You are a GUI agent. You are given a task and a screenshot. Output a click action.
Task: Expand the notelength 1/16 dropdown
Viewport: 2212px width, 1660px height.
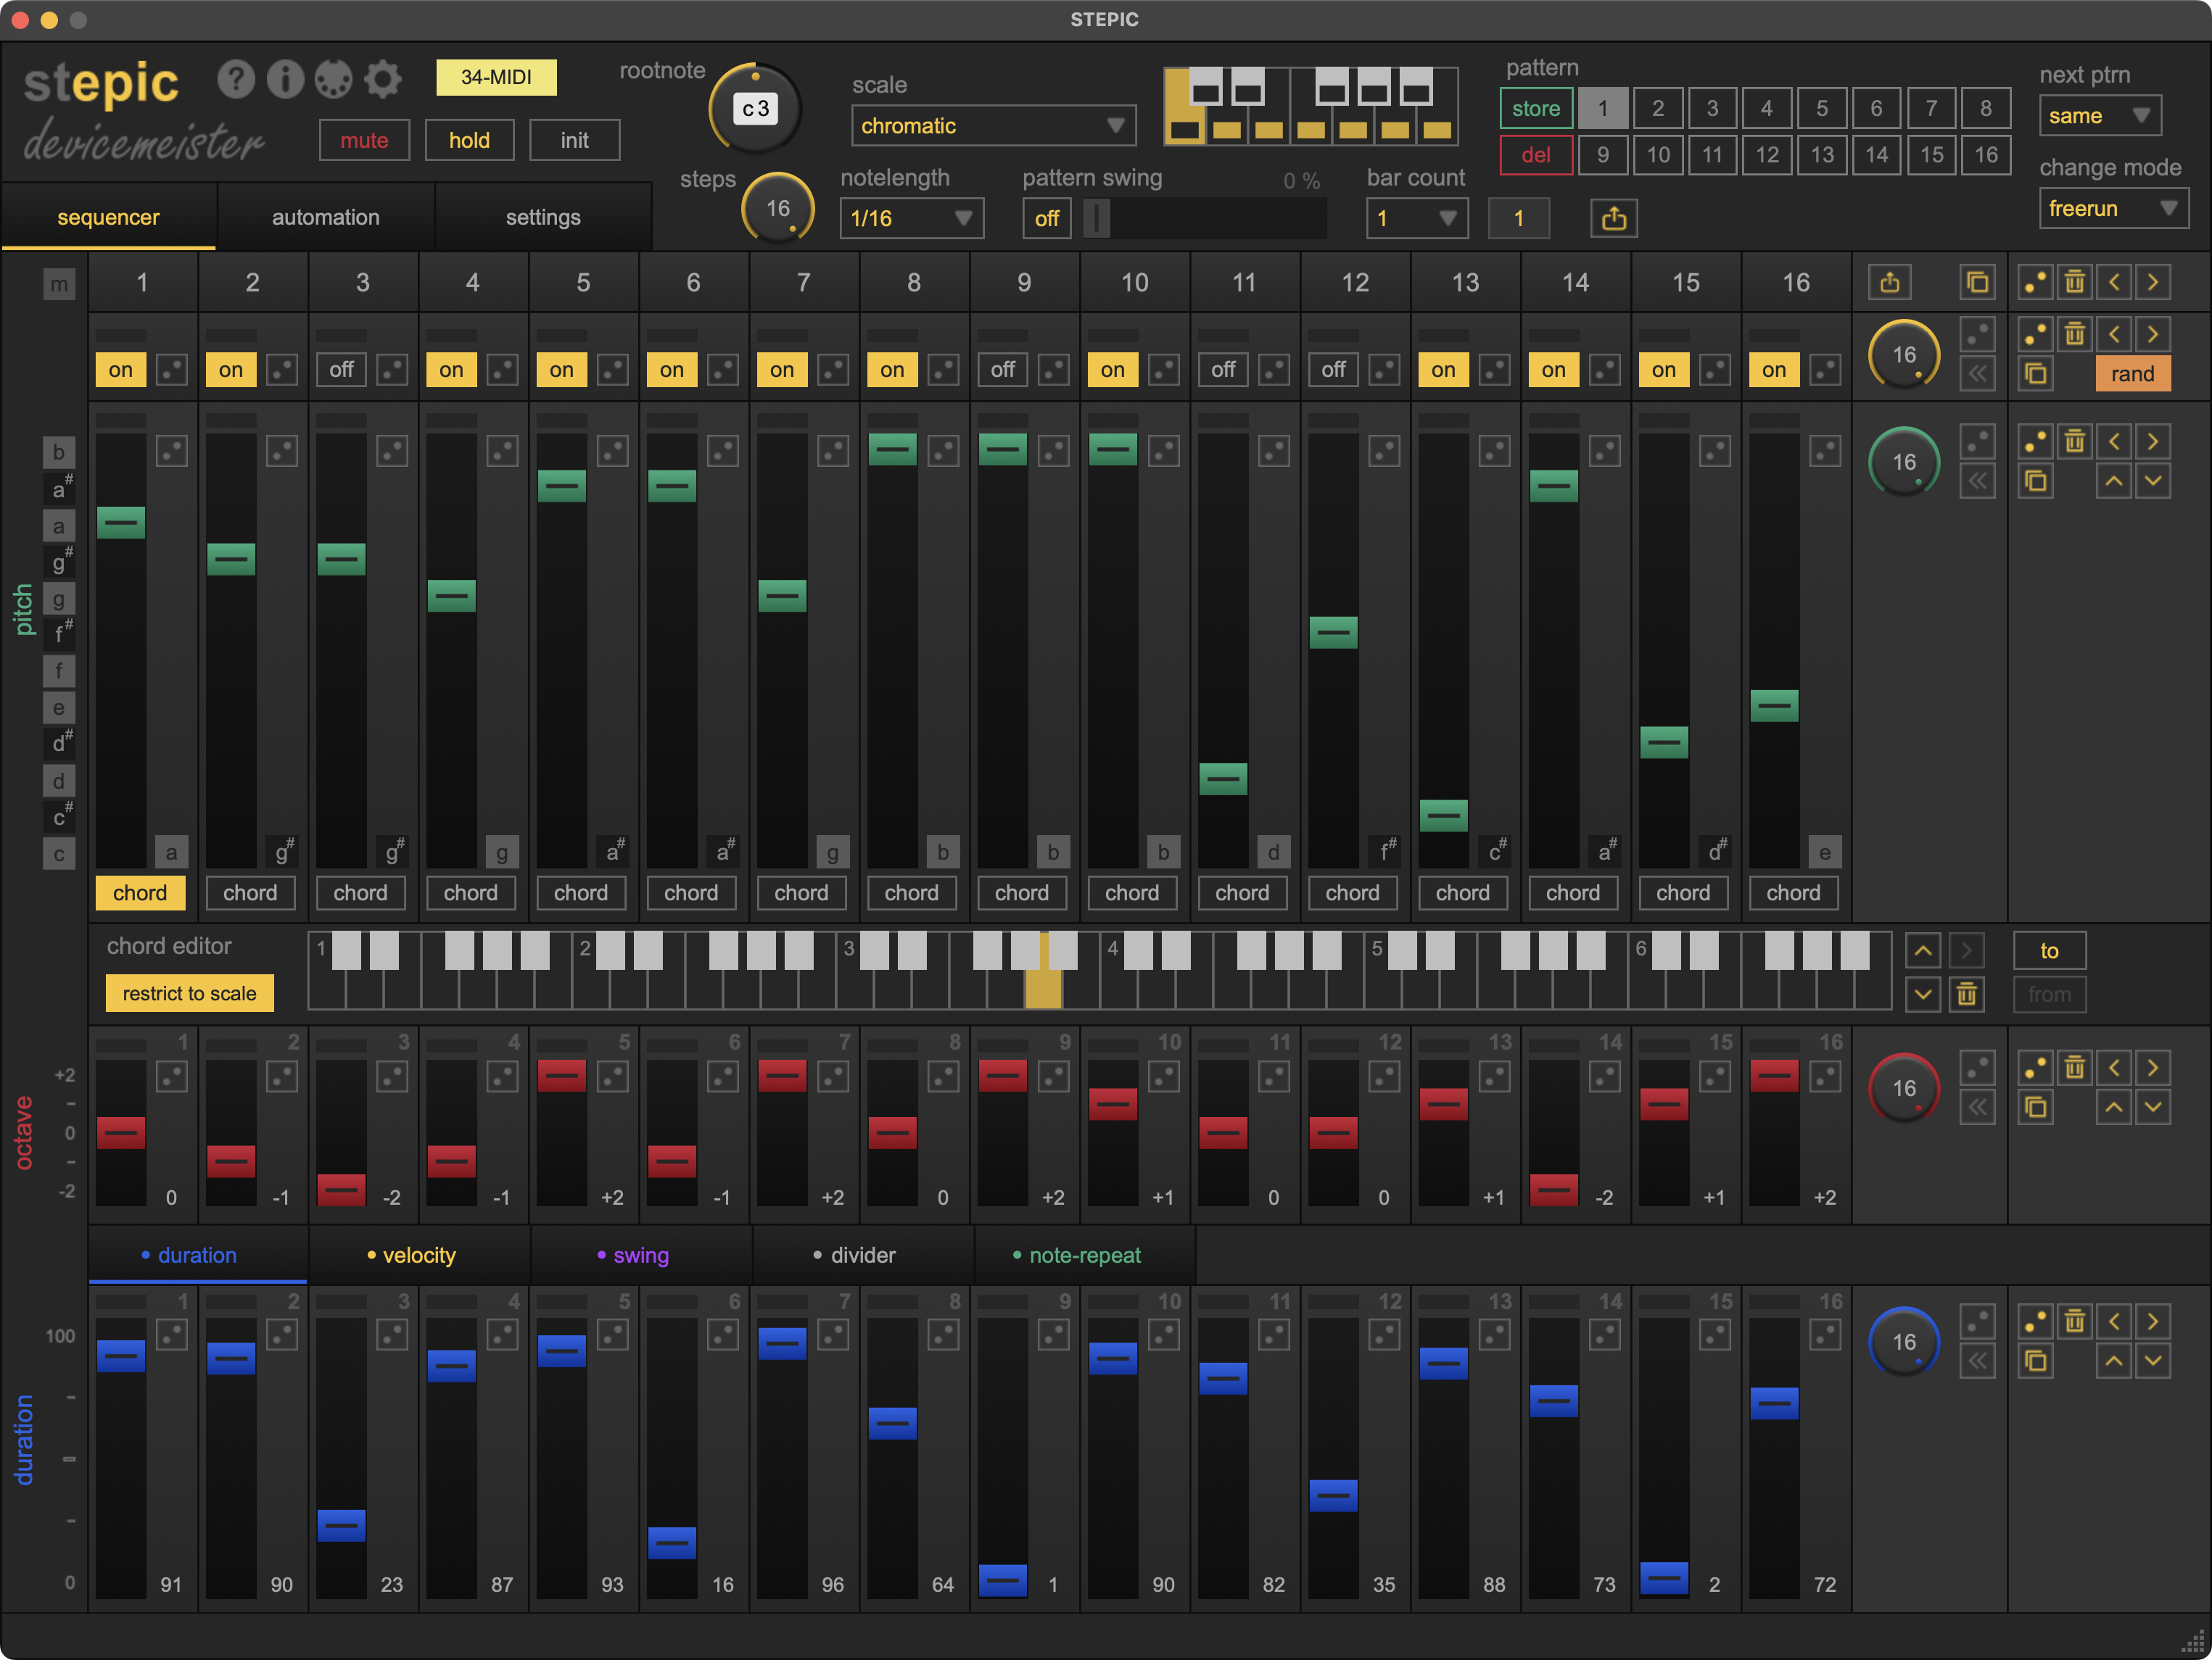coord(911,218)
